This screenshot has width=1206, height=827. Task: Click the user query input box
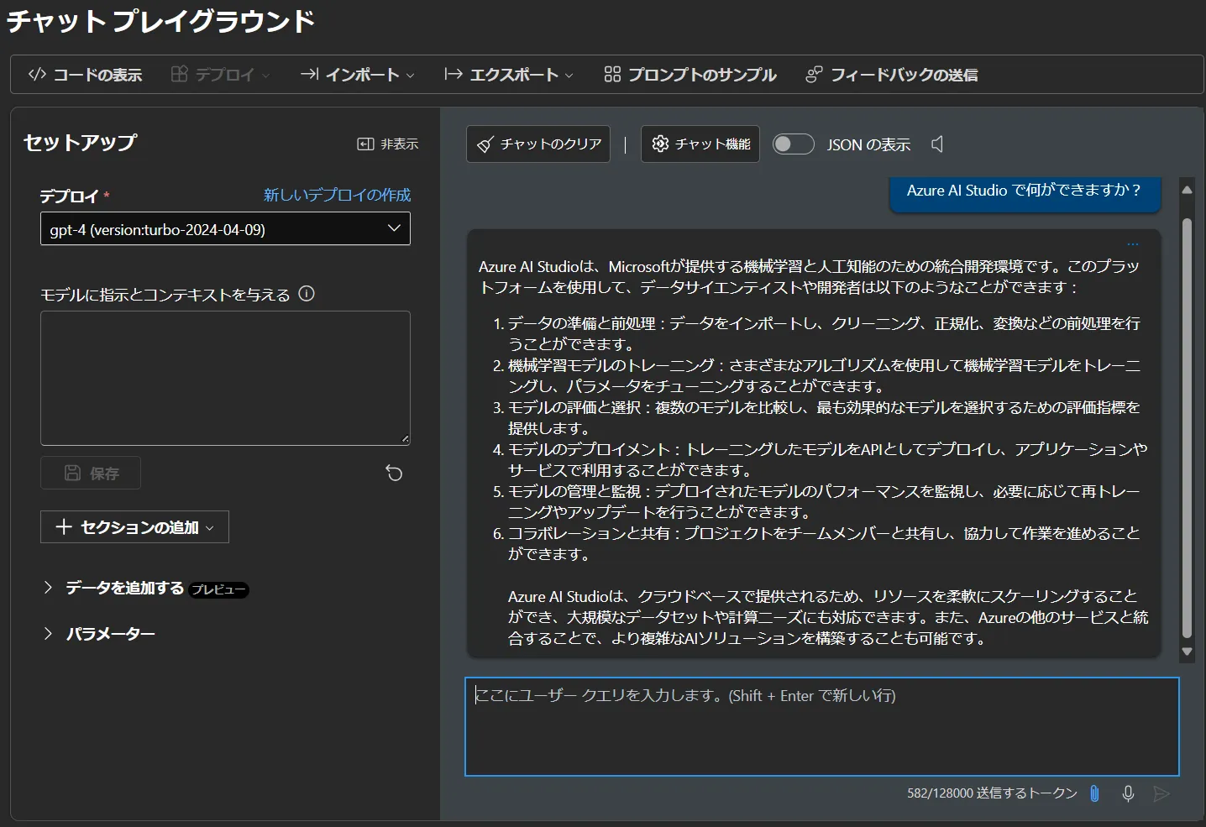821,727
